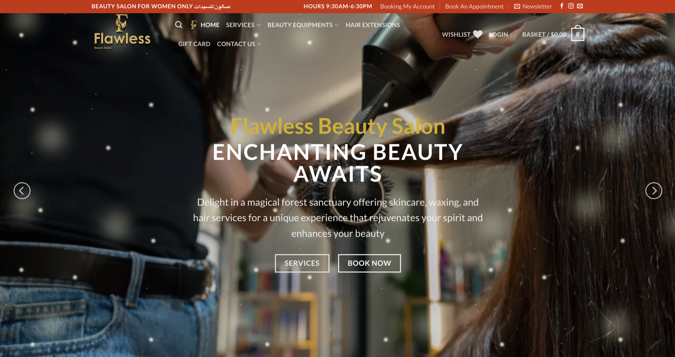Click the wishlist heart icon
The height and width of the screenshot is (357, 675).
point(478,35)
